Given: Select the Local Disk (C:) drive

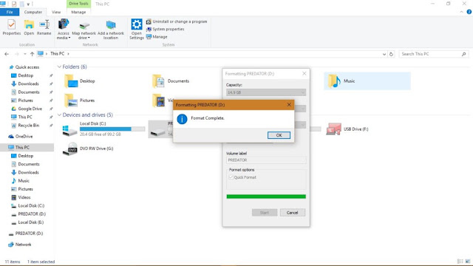Looking at the screenshot, I should click(103, 129).
